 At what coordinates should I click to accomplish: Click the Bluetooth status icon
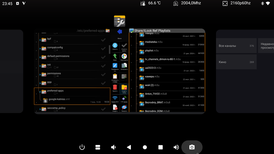(x=262, y=3)
